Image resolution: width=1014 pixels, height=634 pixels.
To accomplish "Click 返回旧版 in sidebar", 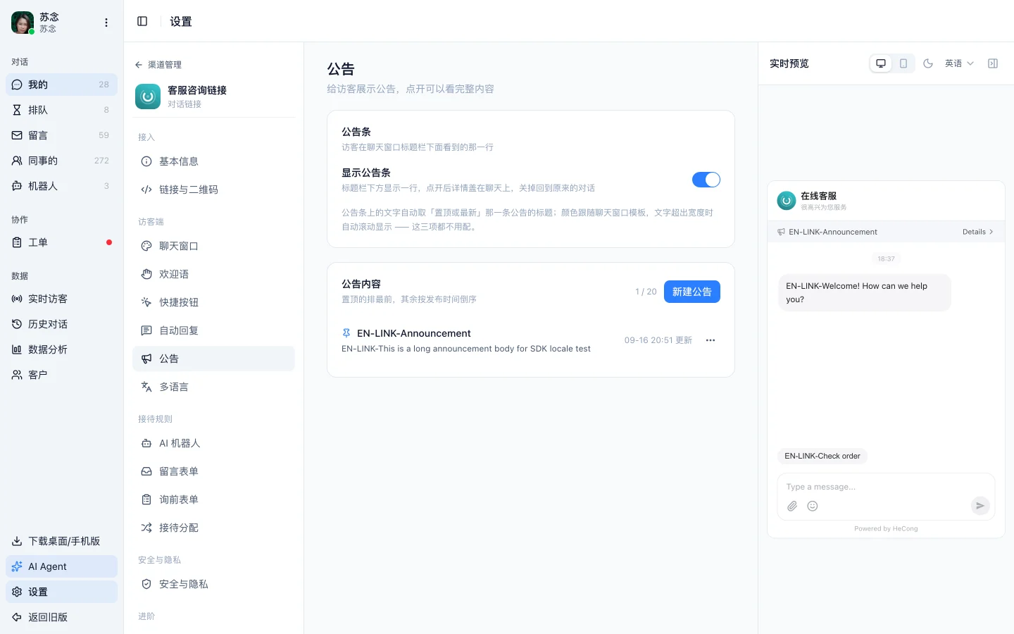I will 61,617.
